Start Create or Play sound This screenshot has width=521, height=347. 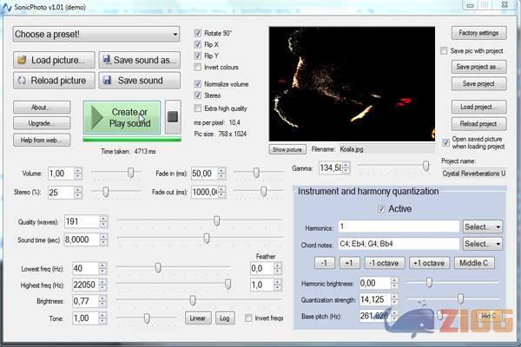pyautogui.click(x=122, y=117)
